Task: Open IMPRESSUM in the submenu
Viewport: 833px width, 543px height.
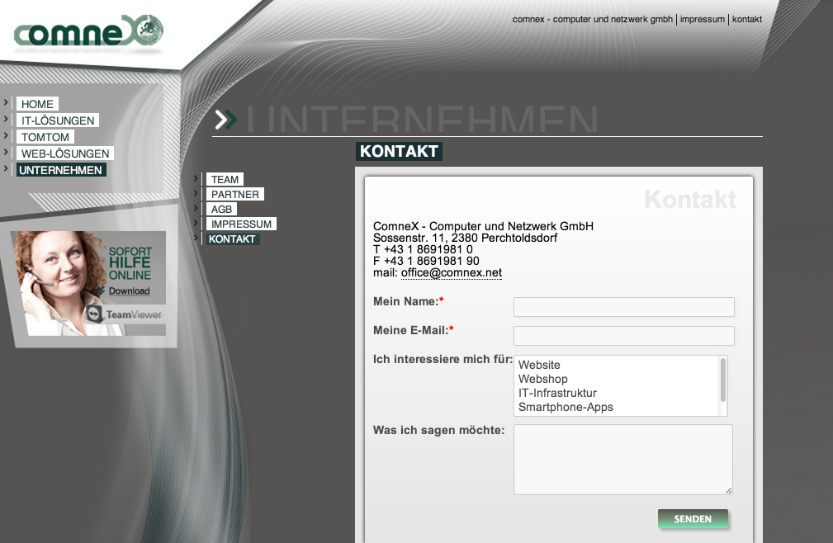Action: [241, 224]
